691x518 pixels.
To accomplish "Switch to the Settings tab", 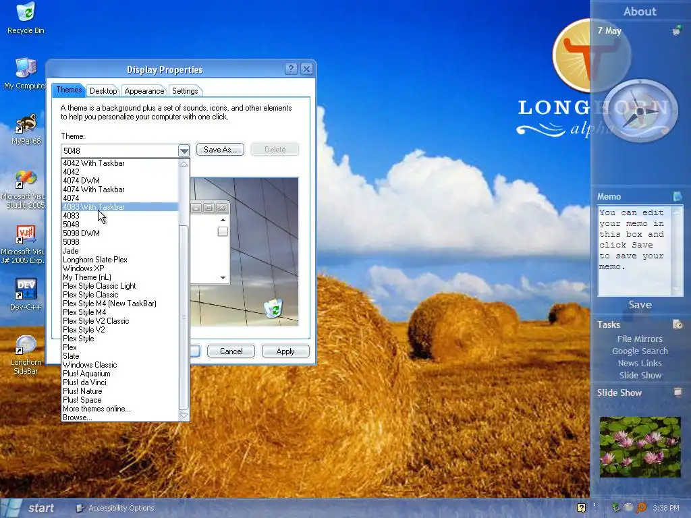I will (185, 91).
